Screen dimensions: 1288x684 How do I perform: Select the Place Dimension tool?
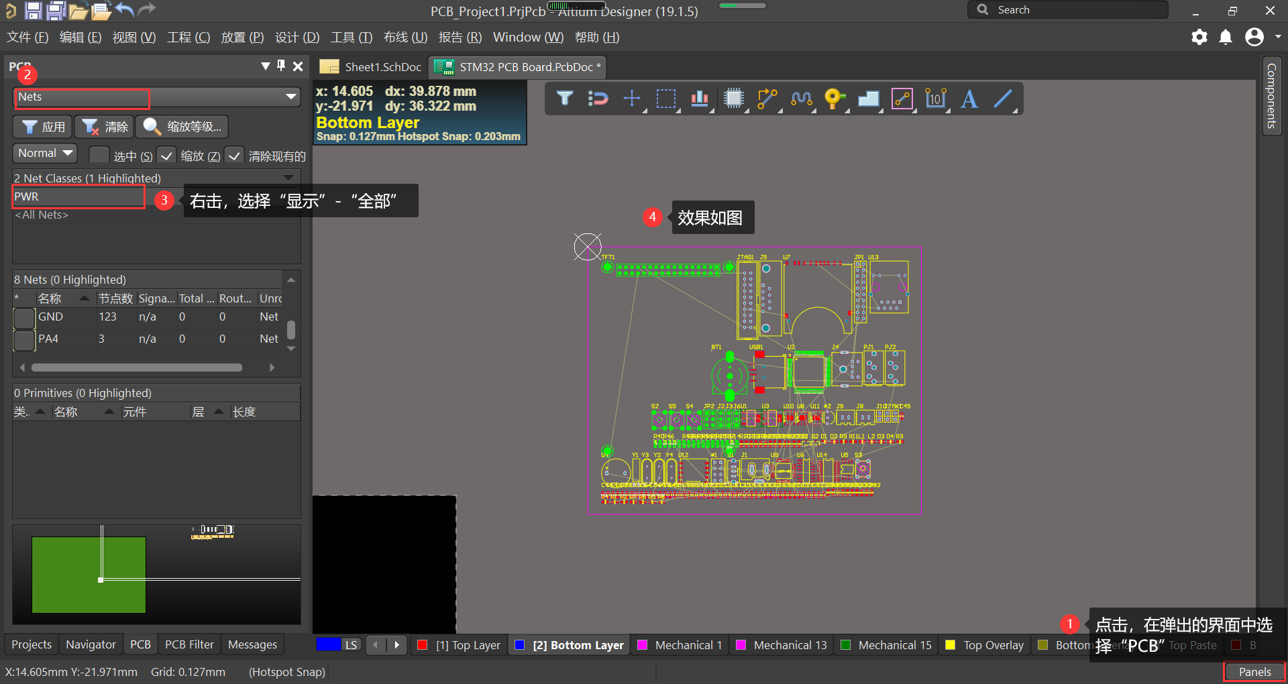[x=936, y=99]
